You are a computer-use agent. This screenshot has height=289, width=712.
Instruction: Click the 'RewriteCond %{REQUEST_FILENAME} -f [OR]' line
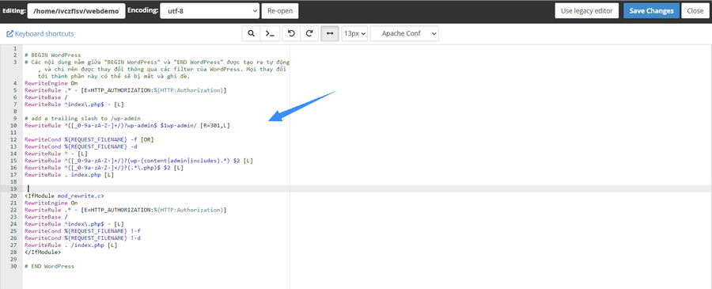[x=89, y=139]
